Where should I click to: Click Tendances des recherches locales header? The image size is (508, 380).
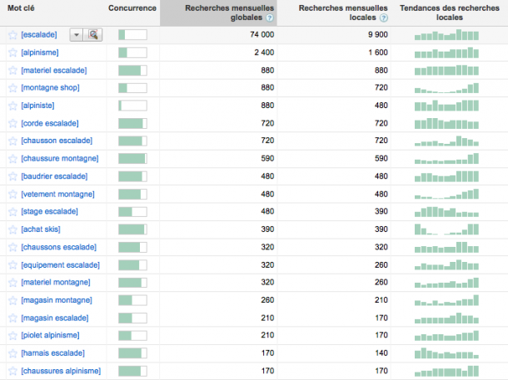(x=450, y=12)
